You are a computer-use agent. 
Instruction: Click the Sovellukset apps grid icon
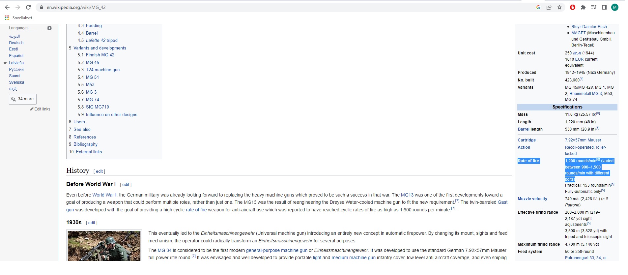click(x=7, y=18)
